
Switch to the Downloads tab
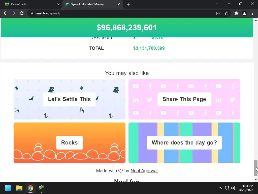[x=31, y=4]
